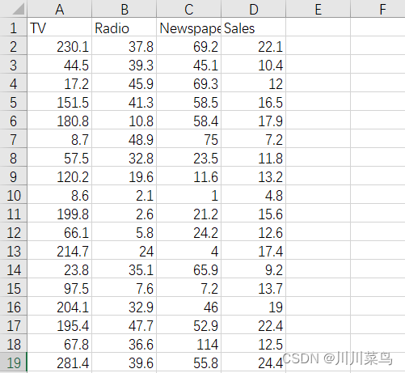This screenshot has height=373, width=405.
Task: Select cell with value 12.6
Action: 254,232
